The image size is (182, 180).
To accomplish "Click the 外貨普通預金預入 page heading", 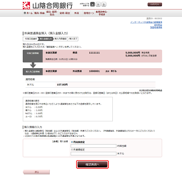I will [46, 33].
